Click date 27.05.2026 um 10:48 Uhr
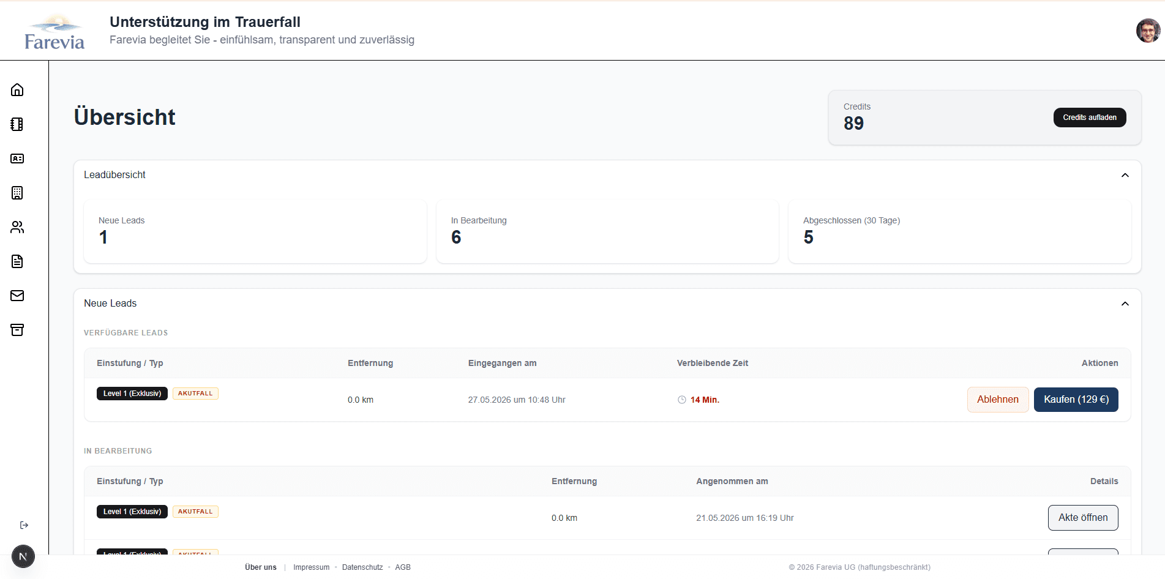 tap(517, 400)
